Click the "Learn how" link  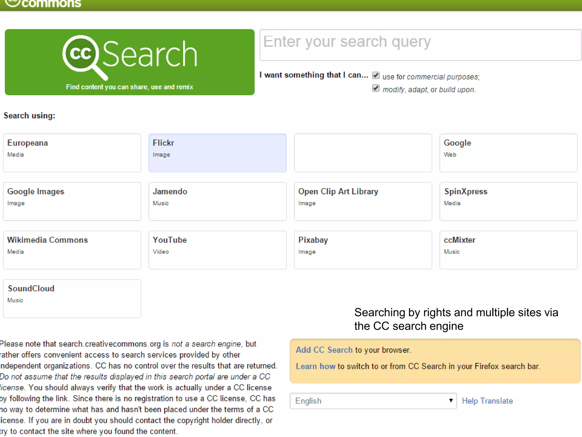click(316, 366)
